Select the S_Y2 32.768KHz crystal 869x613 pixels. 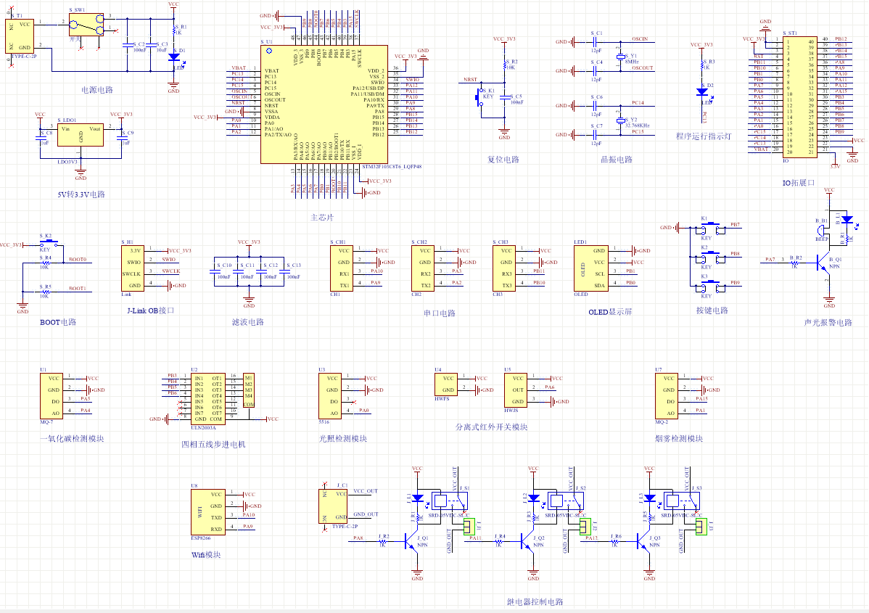click(620, 120)
